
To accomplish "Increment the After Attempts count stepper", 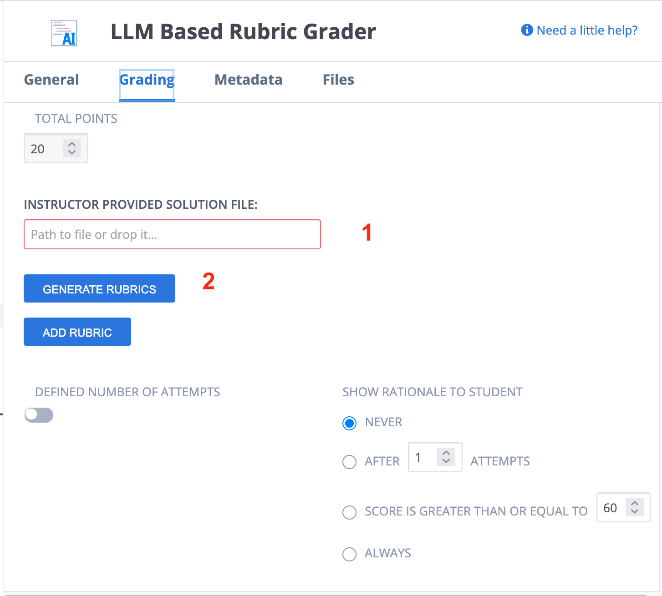I will click(446, 453).
